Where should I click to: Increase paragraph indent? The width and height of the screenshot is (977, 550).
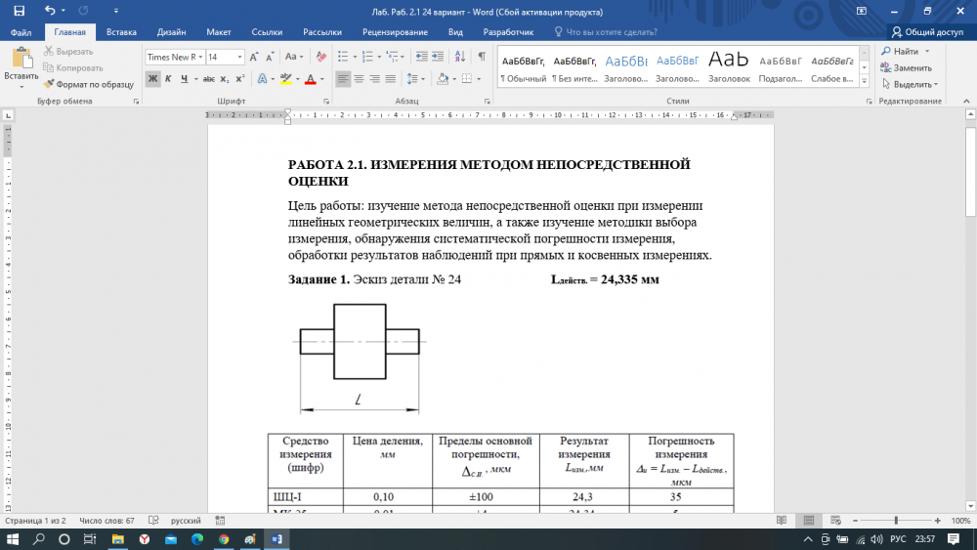(x=438, y=57)
